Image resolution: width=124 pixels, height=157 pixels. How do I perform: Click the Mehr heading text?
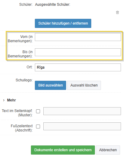(x=12, y=100)
